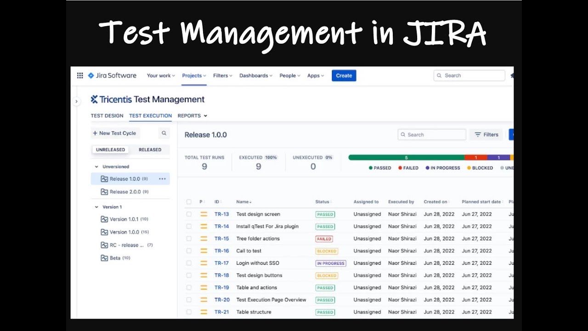
Task: Click the test cycle search magnifier icon
Action: point(164,133)
